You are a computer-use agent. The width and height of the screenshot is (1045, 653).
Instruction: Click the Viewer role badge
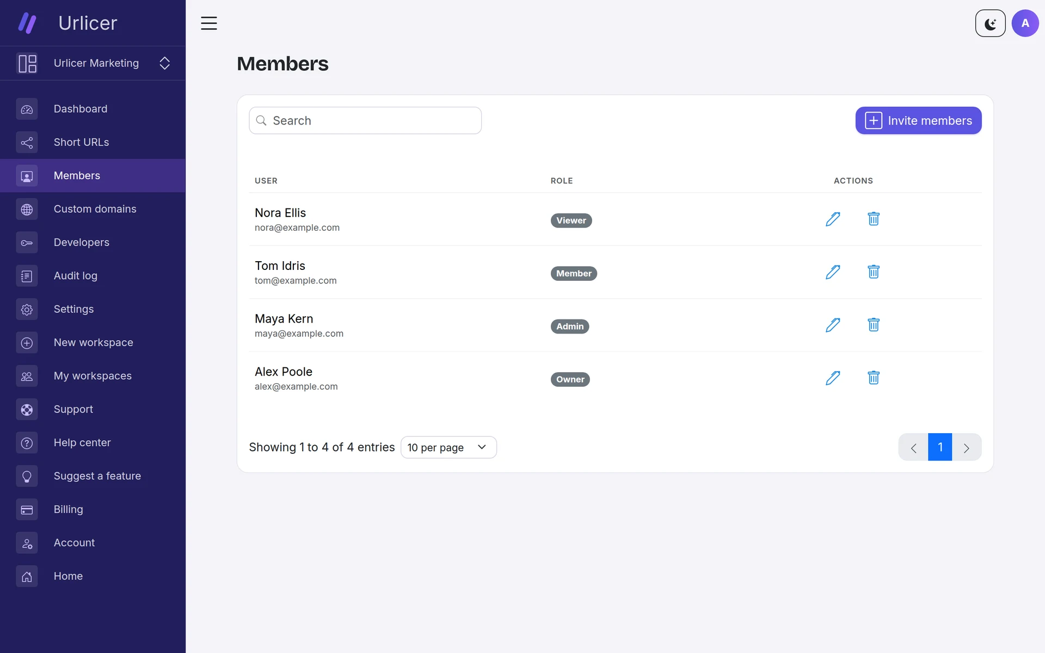[x=571, y=220]
